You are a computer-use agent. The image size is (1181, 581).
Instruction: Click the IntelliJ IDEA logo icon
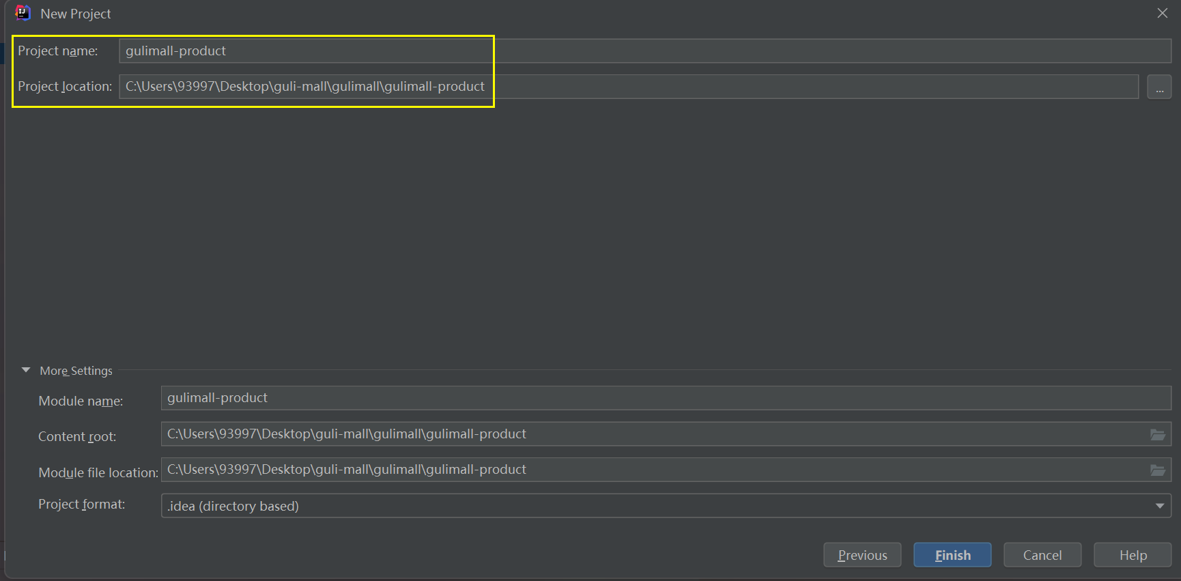point(23,13)
